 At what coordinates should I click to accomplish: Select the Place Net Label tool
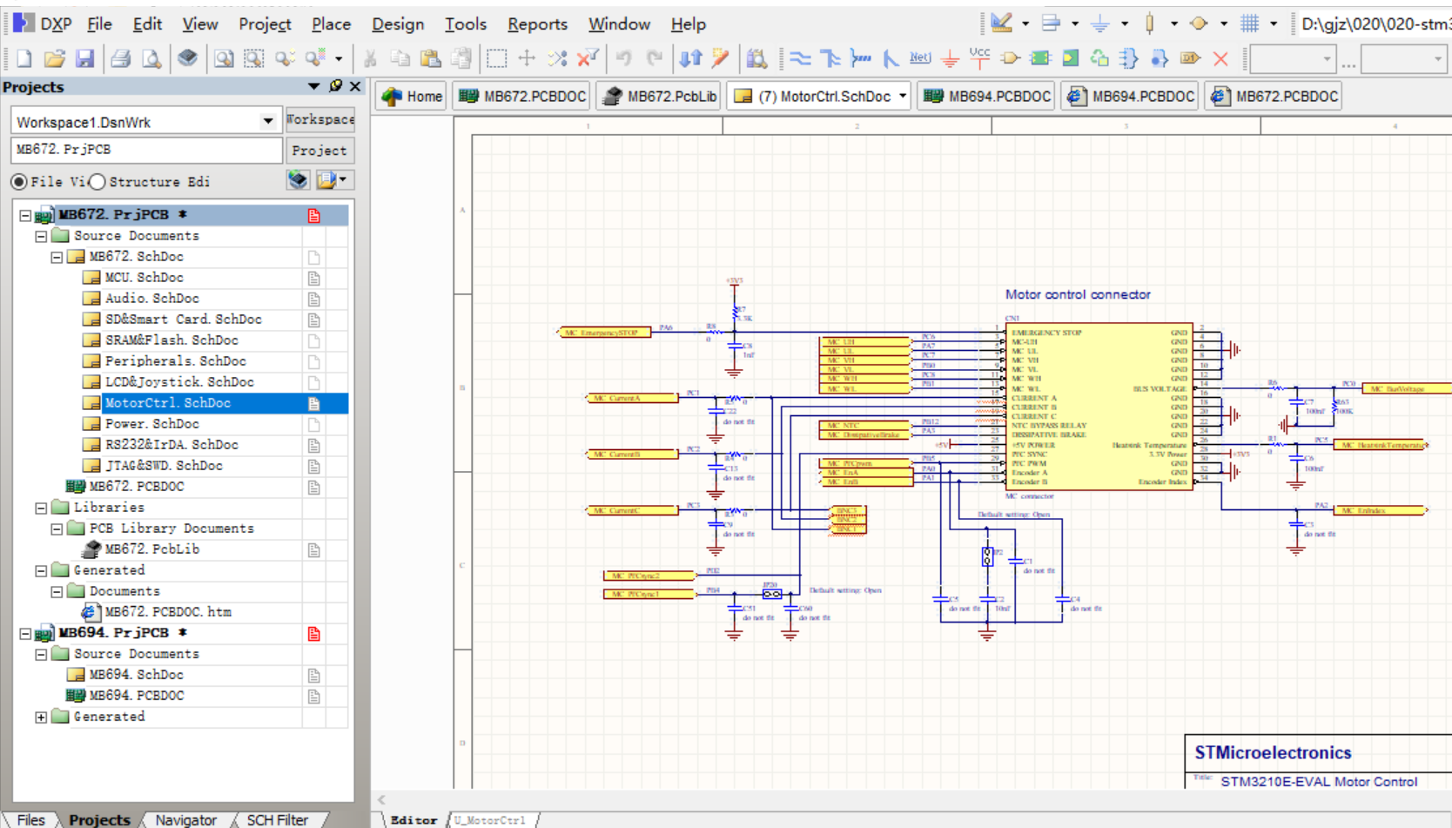(920, 58)
